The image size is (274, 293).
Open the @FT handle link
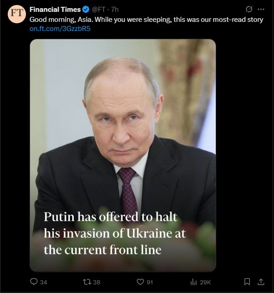(99, 10)
